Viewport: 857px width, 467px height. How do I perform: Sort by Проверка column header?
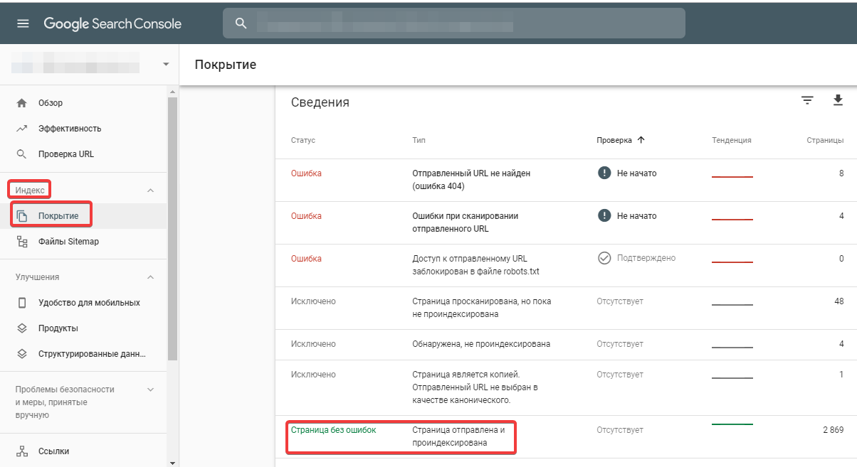click(x=614, y=140)
